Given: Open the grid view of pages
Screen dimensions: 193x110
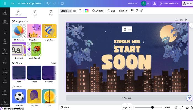Looking at the screenshot, I should (x=176, y=107).
